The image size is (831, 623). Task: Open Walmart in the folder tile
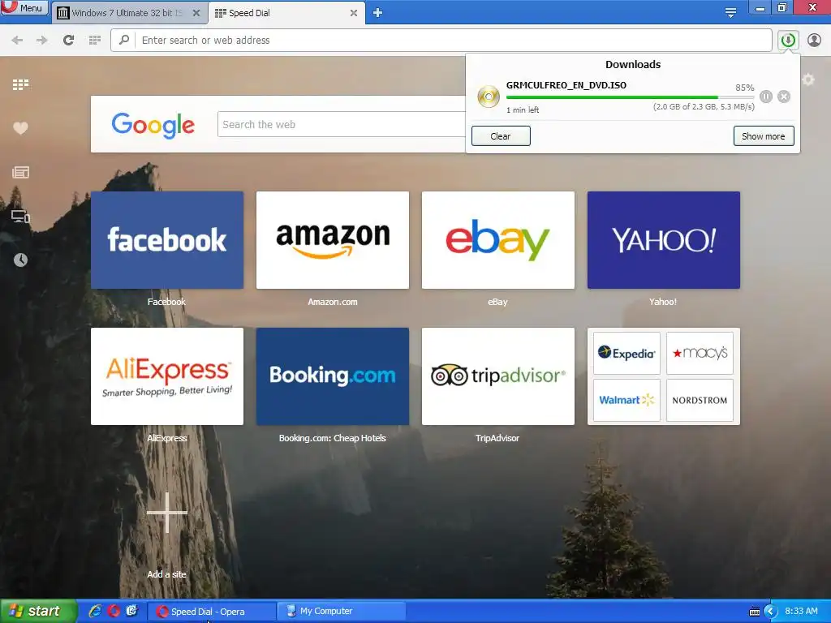pyautogui.click(x=626, y=400)
